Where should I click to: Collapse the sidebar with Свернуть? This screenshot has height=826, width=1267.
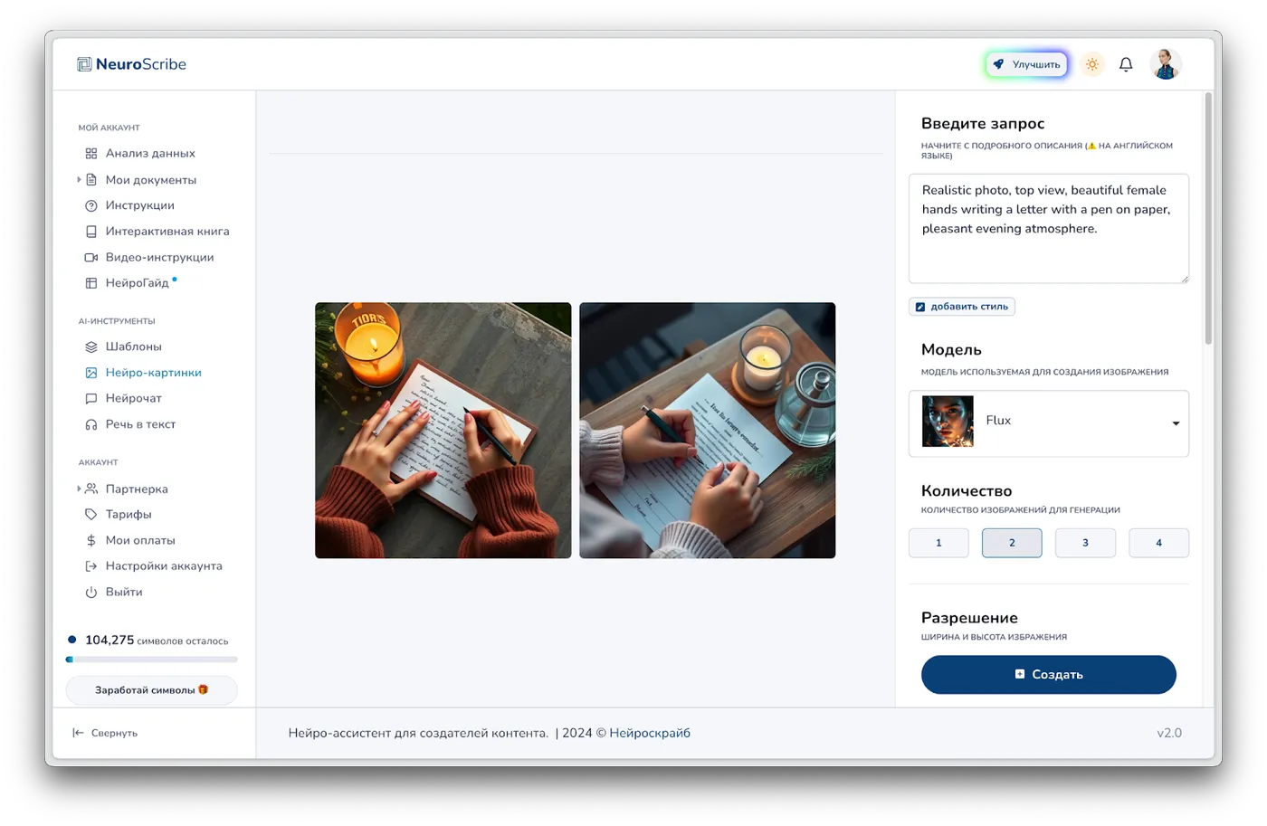click(105, 733)
